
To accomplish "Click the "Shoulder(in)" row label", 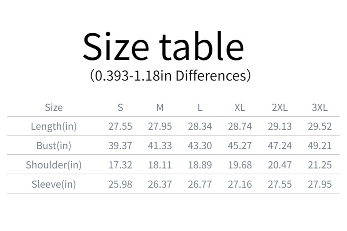I will tap(54, 165).
